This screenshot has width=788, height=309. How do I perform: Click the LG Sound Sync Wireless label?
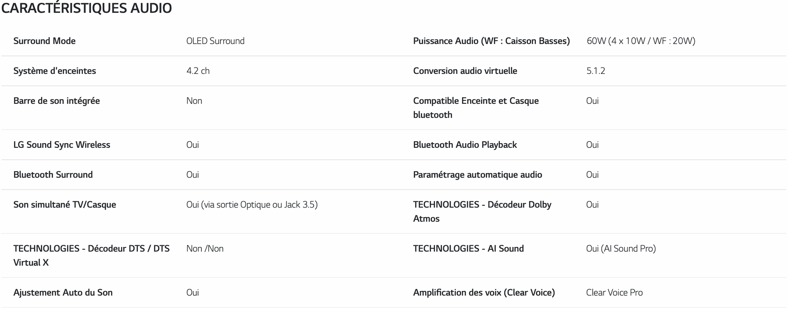[x=62, y=145]
